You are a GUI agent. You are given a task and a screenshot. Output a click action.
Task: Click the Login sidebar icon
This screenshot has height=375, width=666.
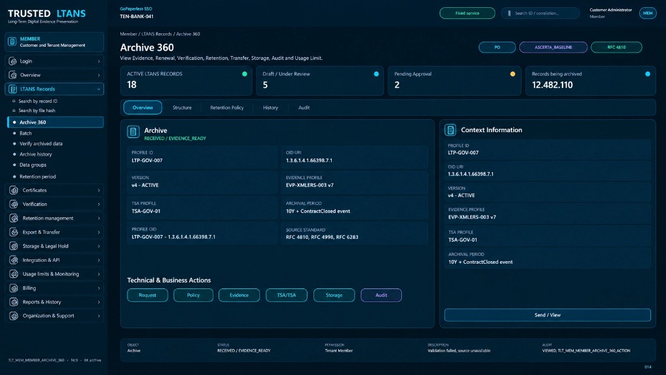13,61
